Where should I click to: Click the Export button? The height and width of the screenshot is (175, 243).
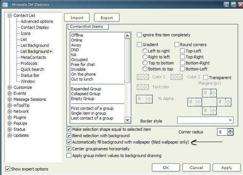[107, 18]
